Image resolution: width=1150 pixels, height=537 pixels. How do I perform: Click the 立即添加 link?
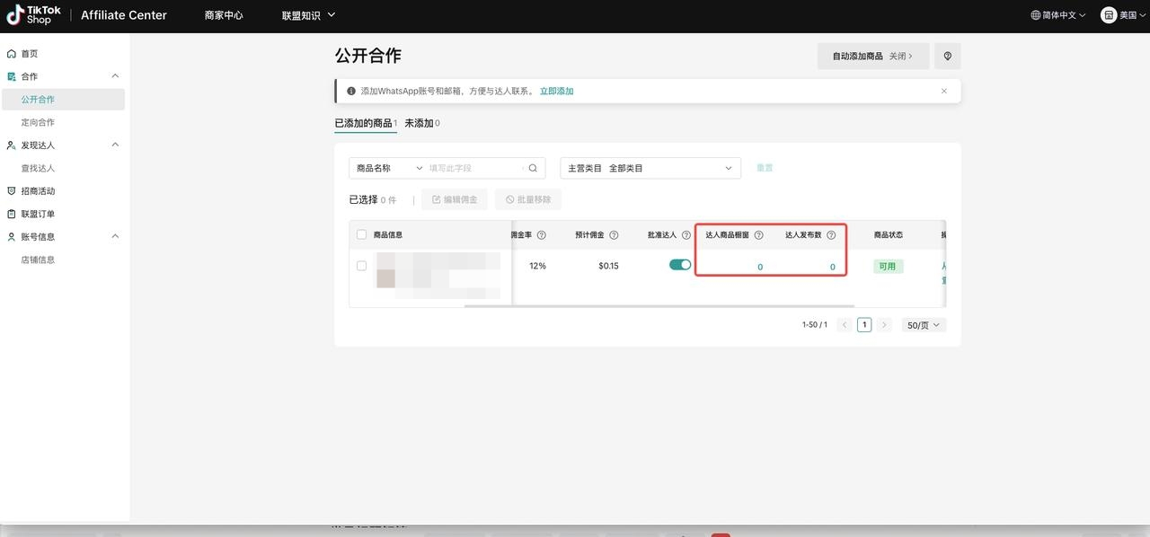click(x=556, y=91)
